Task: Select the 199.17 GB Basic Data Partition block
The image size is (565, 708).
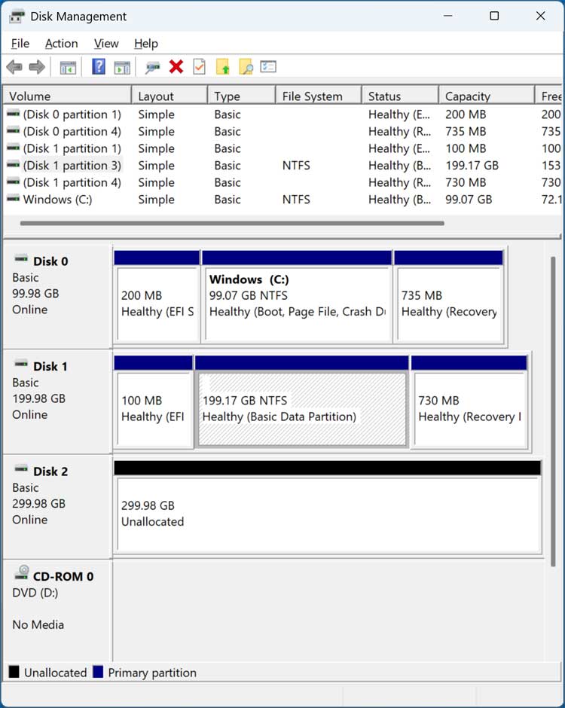Action: click(301, 401)
